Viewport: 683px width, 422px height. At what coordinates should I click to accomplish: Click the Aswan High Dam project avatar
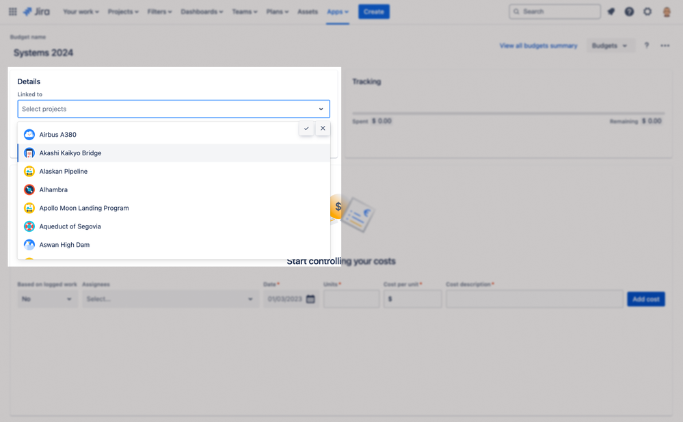(x=29, y=244)
